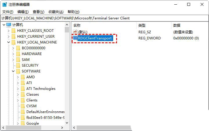Click the tree pane scroll-down arrow
The height and width of the screenshot is (131, 209).
pos(67,123)
